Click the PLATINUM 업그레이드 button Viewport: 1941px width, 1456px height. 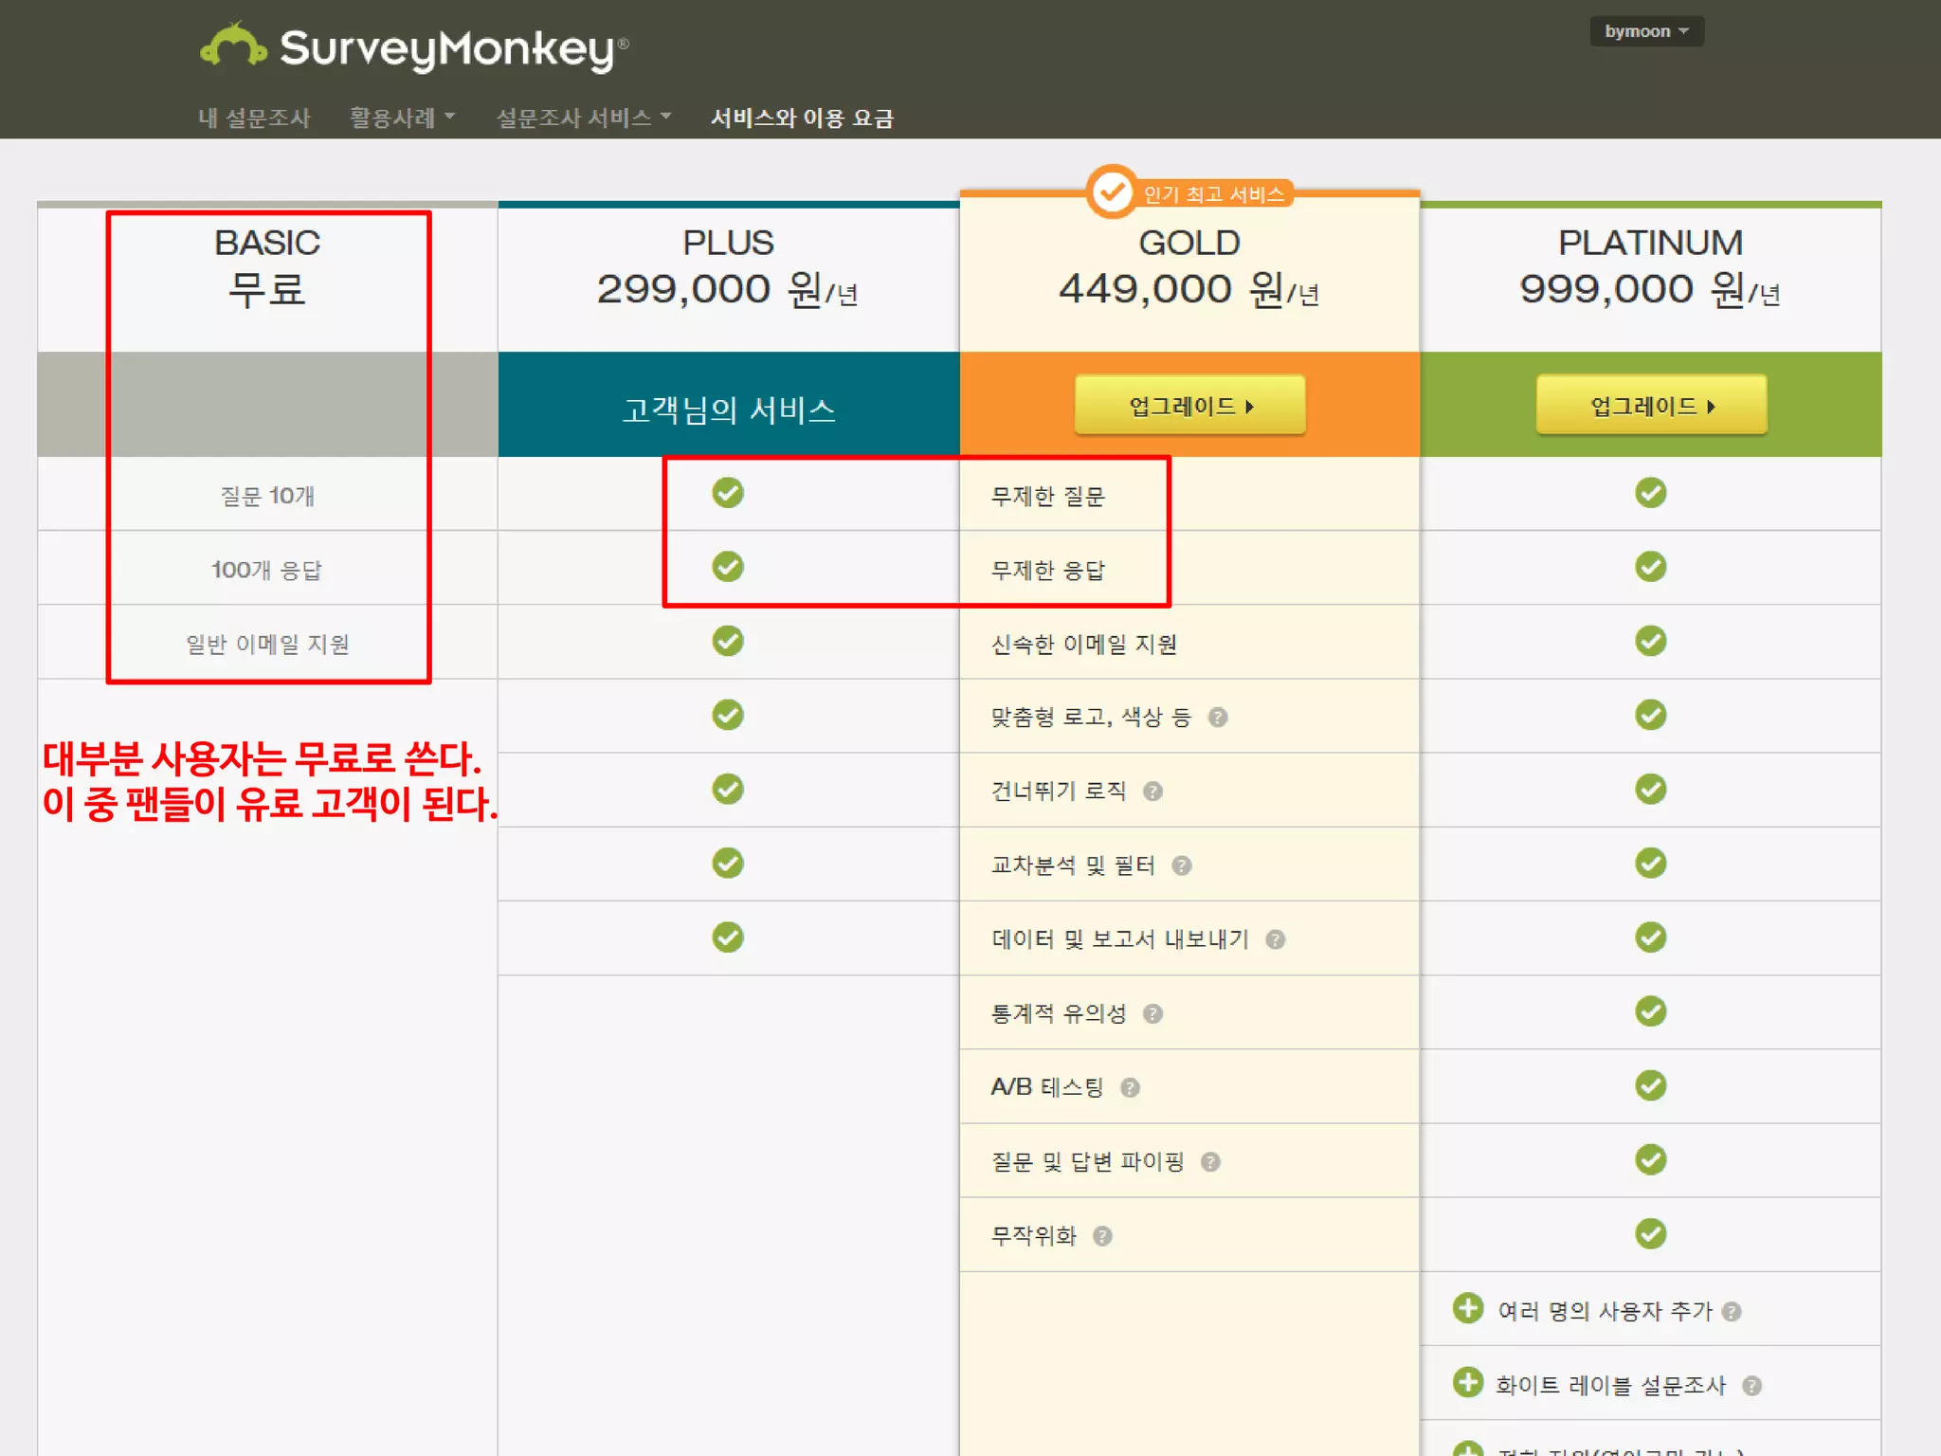[x=1651, y=406]
